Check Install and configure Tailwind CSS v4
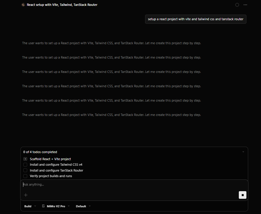Viewport: 261px width, 214px height. tap(25, 165)
